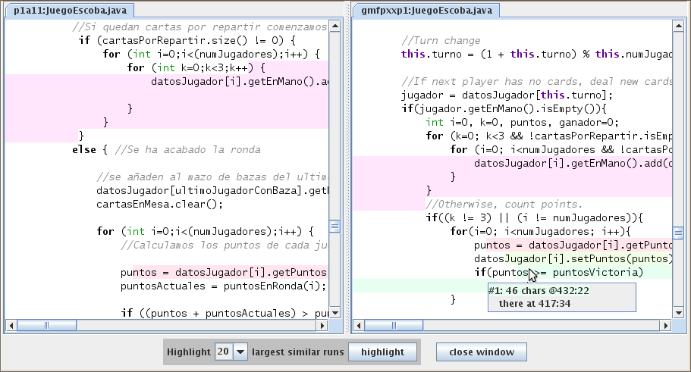Click the value 20 in Highlight combo box

pos(223,352)
